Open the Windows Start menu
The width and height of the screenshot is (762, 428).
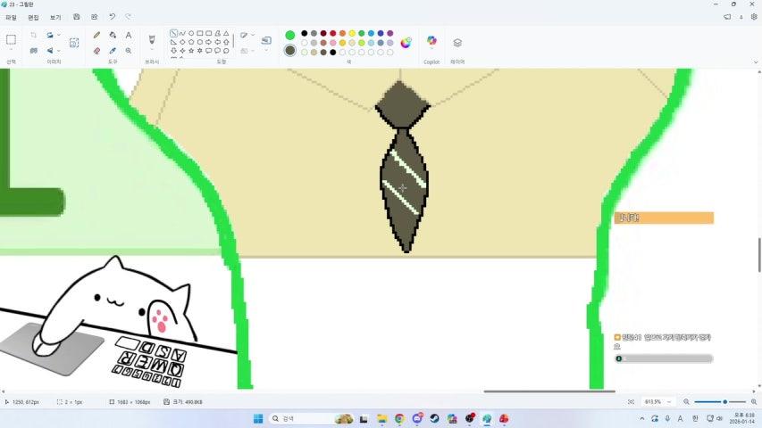(x=258, y=418)
